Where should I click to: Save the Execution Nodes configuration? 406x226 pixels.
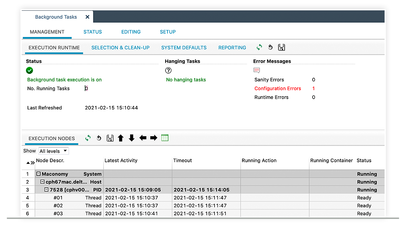[110, 138]
